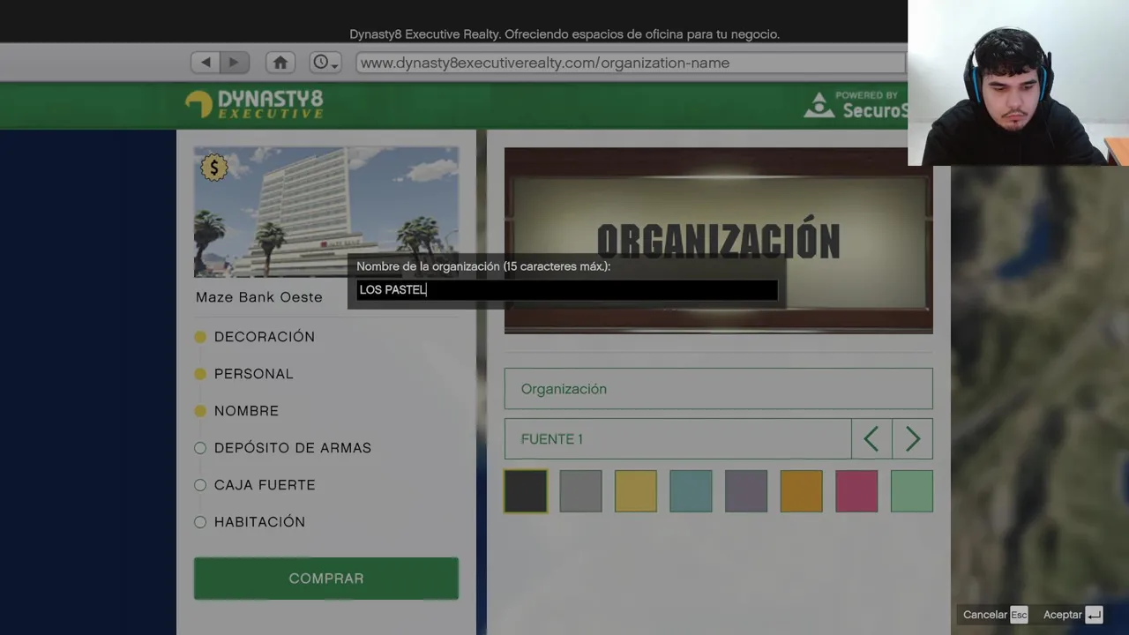
Task: Click Cancelar Esc prompt
Action: 995,615
